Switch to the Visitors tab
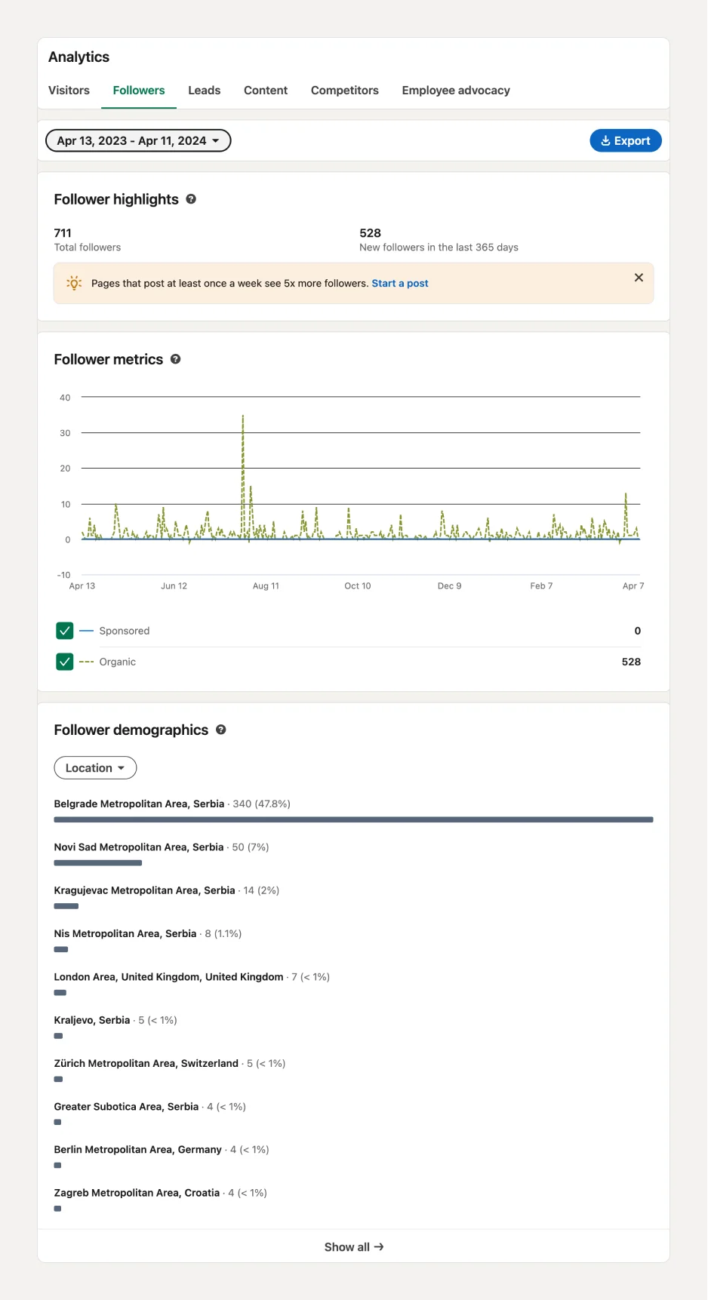Viewport: 708px width, 1300px height. (69, 91)
